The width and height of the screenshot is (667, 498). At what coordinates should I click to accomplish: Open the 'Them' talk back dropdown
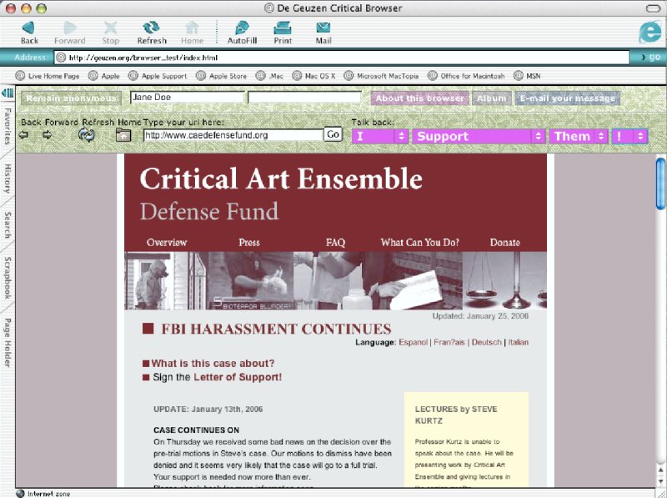point(579,136)
